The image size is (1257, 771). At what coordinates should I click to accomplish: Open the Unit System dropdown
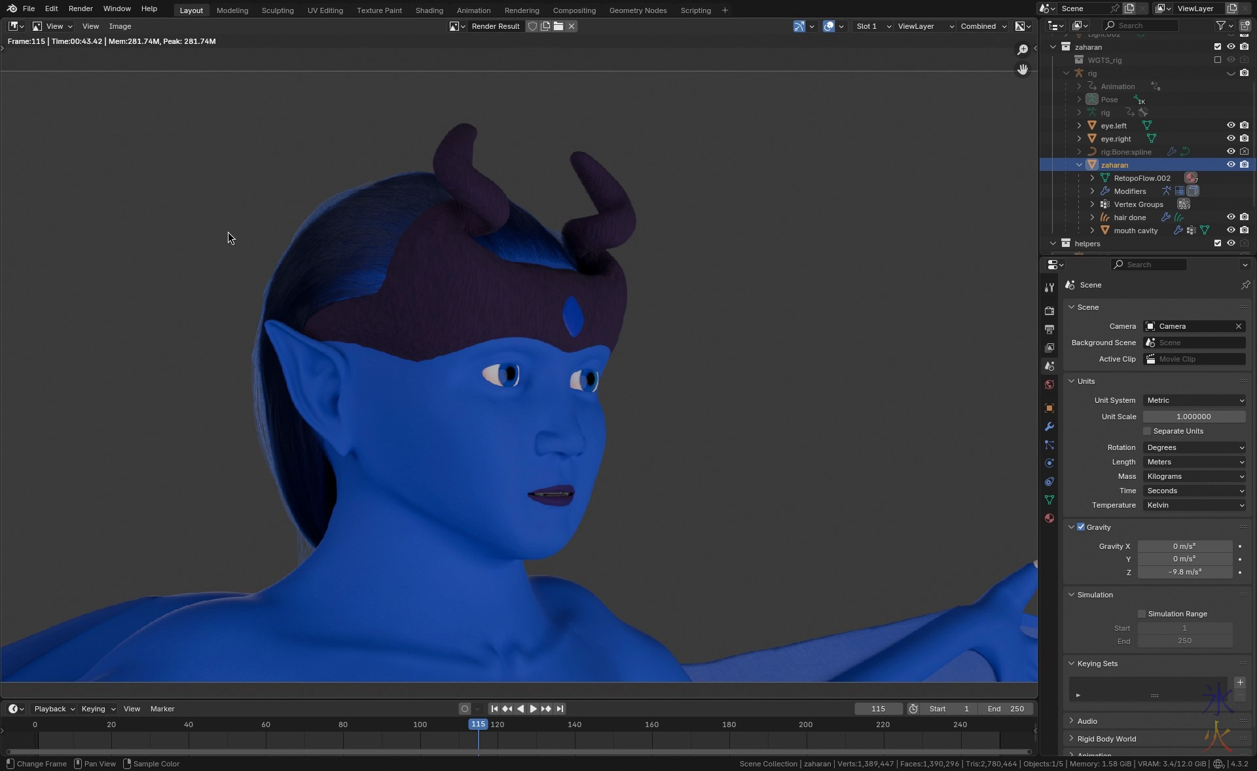click(x=1195, y=400)
